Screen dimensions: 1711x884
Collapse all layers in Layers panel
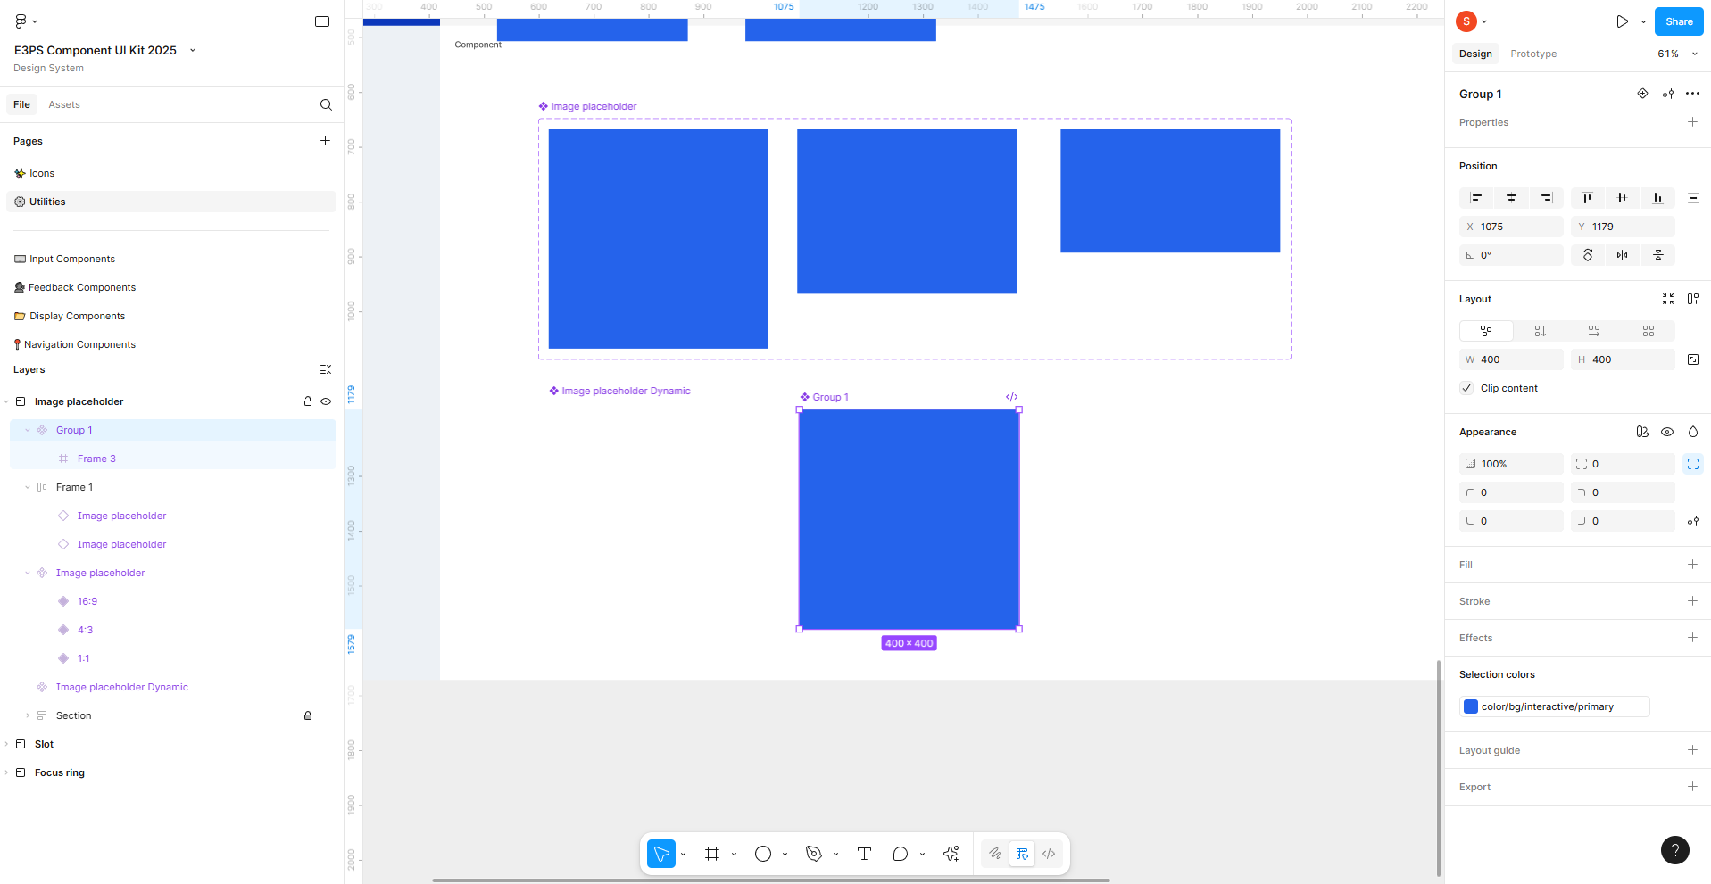pyautogui.click(x=325, y=369)
